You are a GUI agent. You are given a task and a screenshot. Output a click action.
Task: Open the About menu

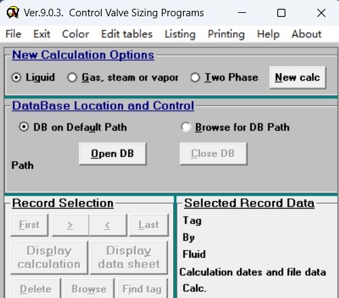point(306,34)
